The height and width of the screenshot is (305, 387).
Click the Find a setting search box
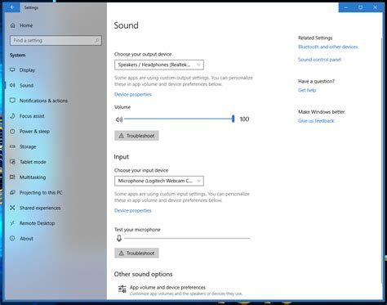tap(56, 40)
